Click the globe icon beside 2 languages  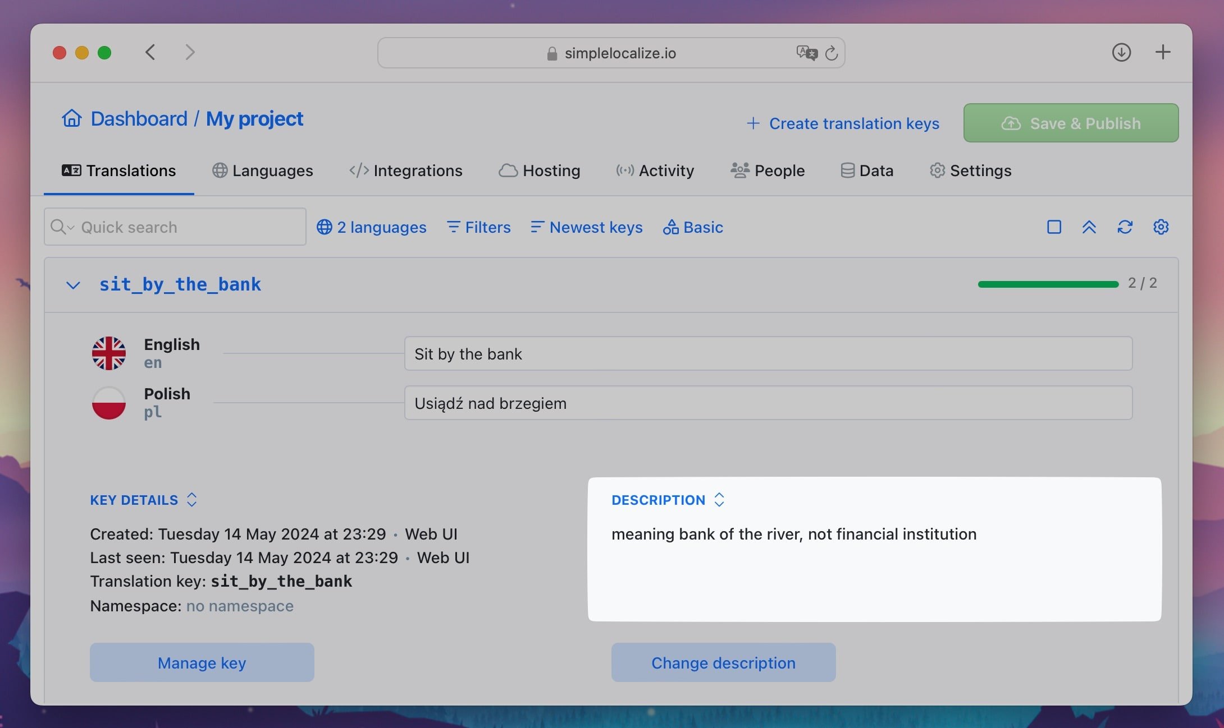(325, 227)
